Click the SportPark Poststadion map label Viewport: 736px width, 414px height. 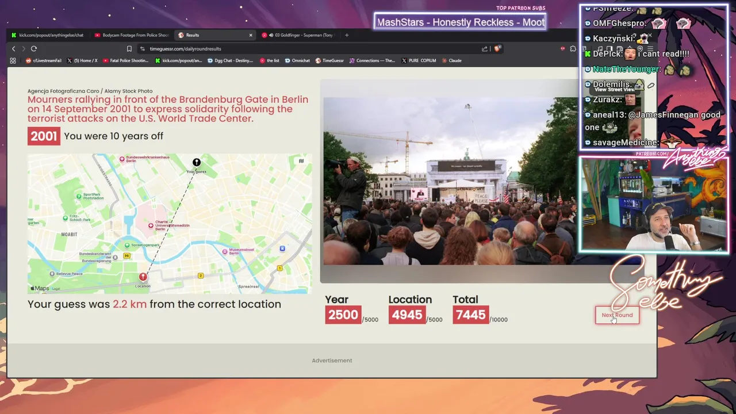pos(90,196)
